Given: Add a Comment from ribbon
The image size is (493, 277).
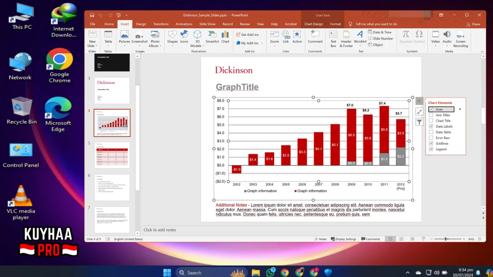Looking at the screenshot, I should (x=315, y=37).
